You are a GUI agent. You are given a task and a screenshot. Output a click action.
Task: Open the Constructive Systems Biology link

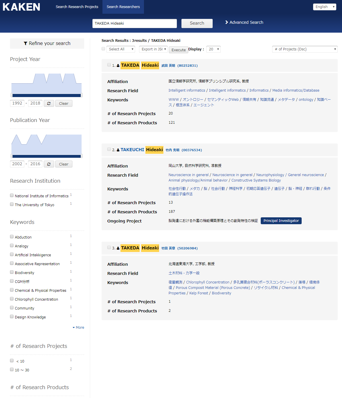click(x=256, y=180)
